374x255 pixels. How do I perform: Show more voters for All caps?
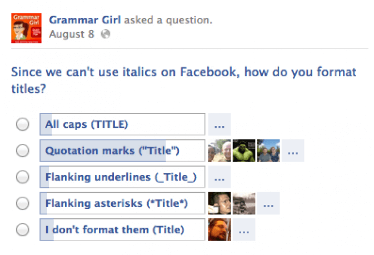(220, 124)
